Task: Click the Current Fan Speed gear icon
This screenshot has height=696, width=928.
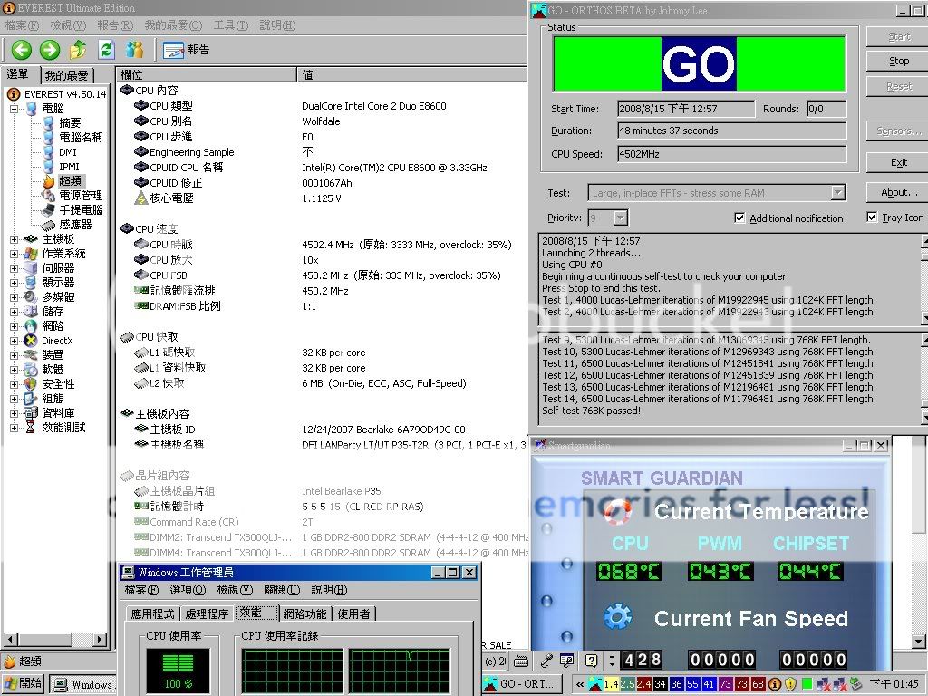Action: click(617, 618)
